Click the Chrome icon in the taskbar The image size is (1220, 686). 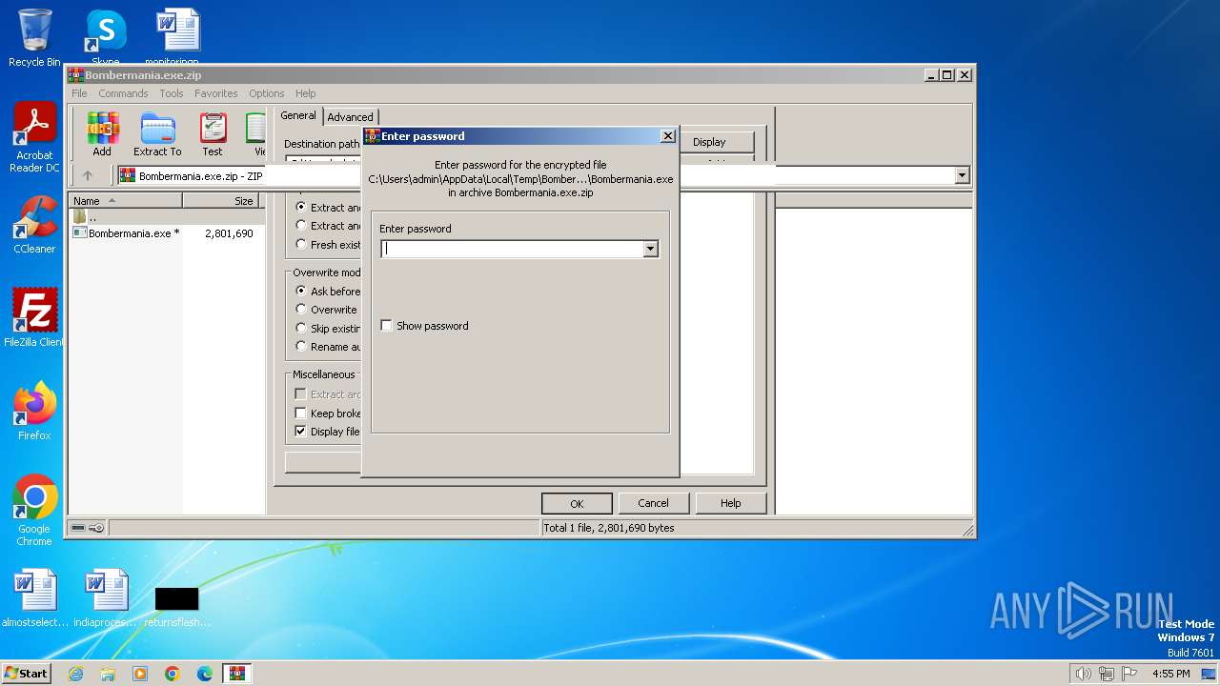(173, 674)
